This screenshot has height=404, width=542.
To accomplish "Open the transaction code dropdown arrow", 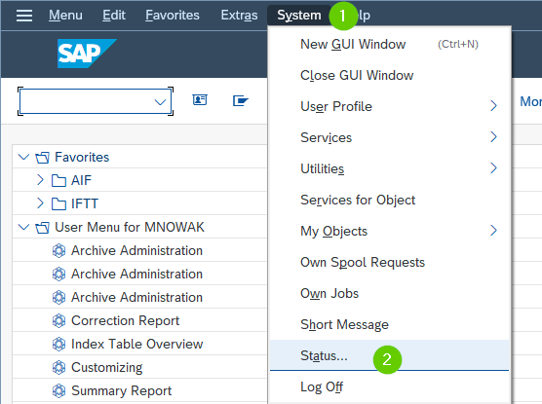I will pos(160,102).
